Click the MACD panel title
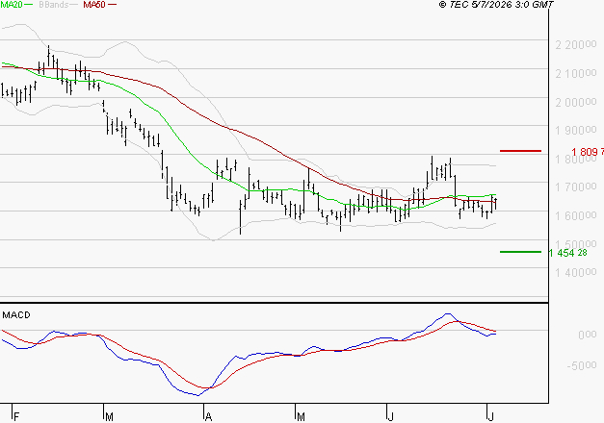 point(16,315)
